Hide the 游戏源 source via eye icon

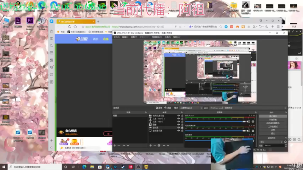pos(178,128)
